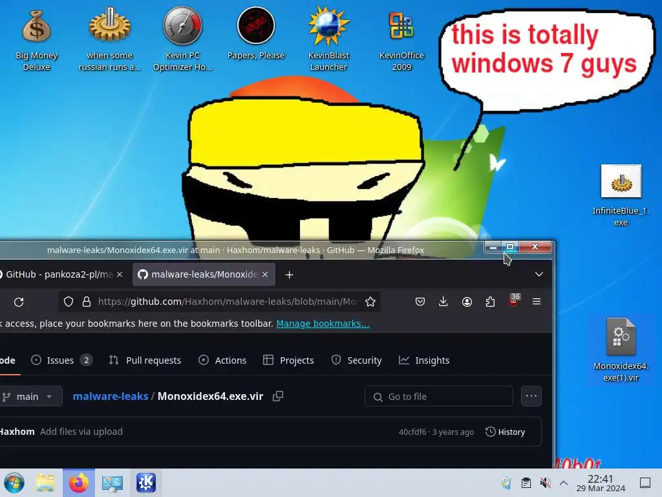662x497 pixels.
Task: Click the tracking protection shield icon
Action: point(69,302)
